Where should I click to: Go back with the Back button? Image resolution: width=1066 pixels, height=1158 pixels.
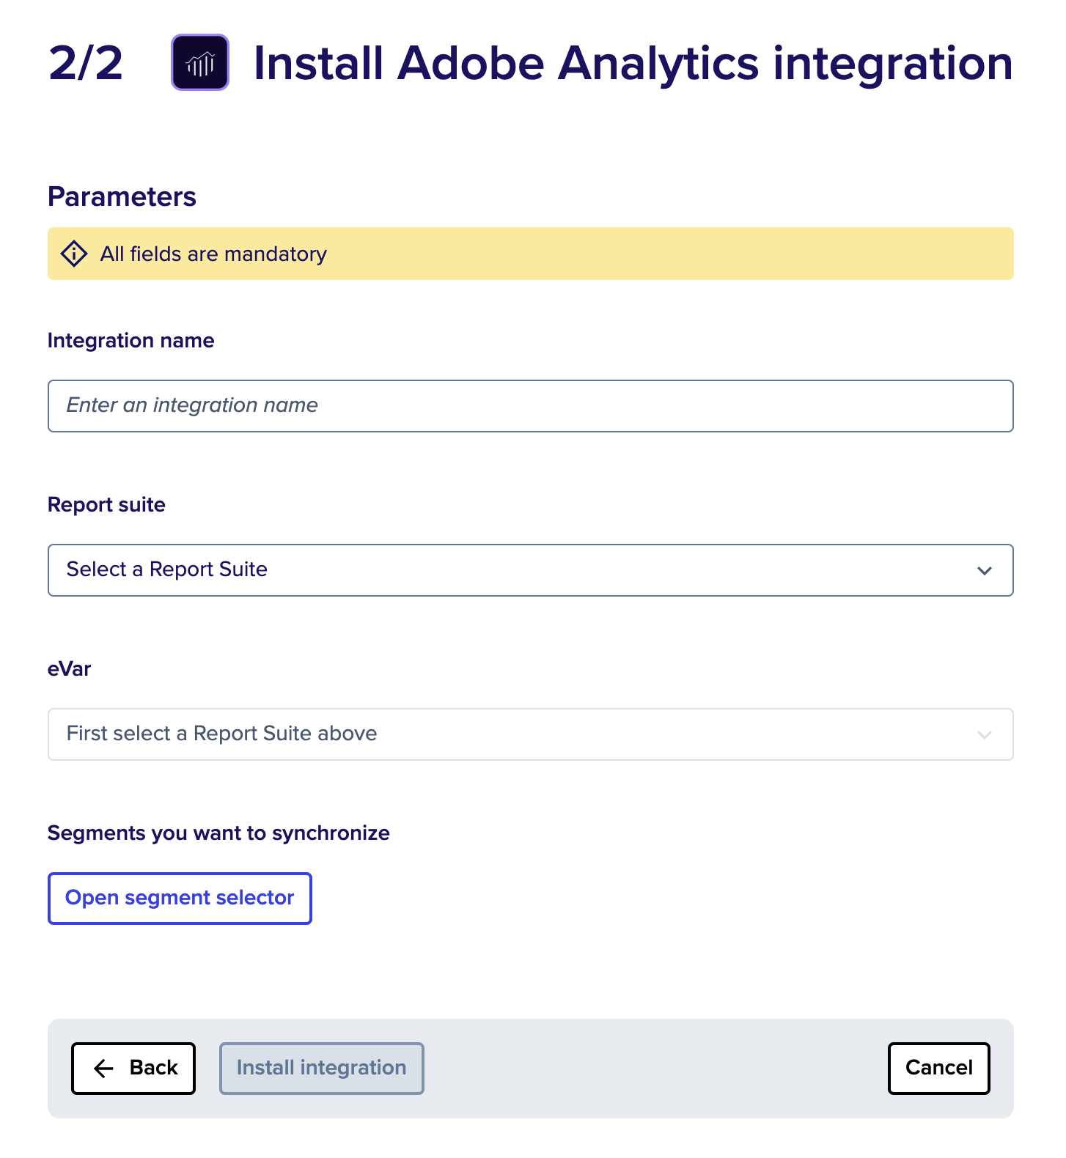click(x=133, y=1069)
